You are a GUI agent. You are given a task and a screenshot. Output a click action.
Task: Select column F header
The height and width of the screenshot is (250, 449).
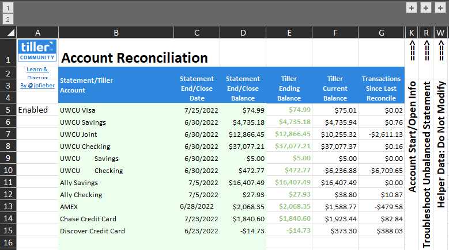[335, 33]
